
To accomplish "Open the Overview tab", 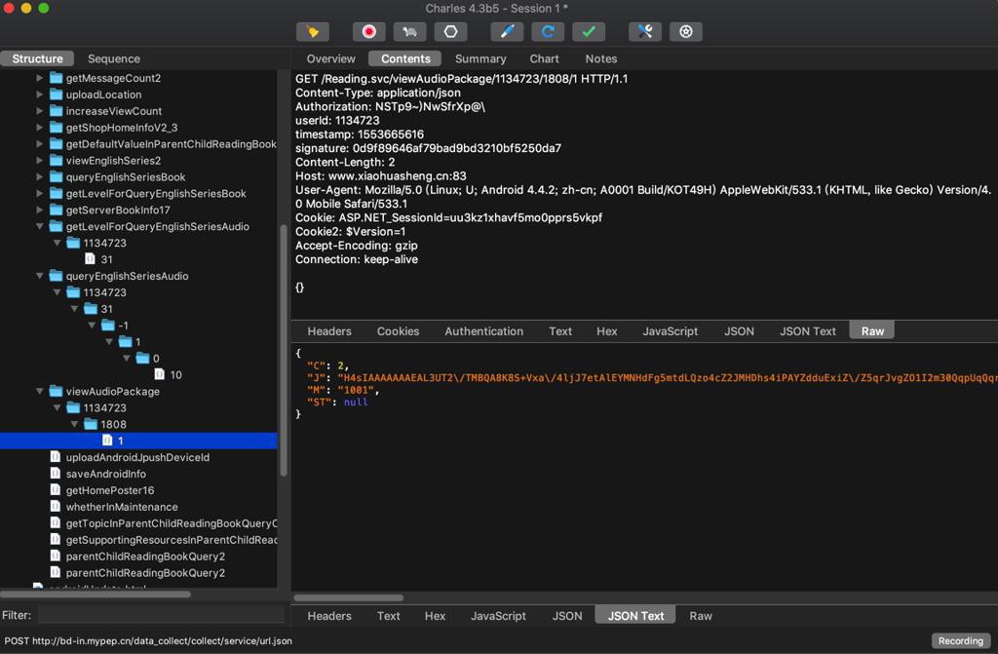I will pyautogui.click(x=331, y=58).
